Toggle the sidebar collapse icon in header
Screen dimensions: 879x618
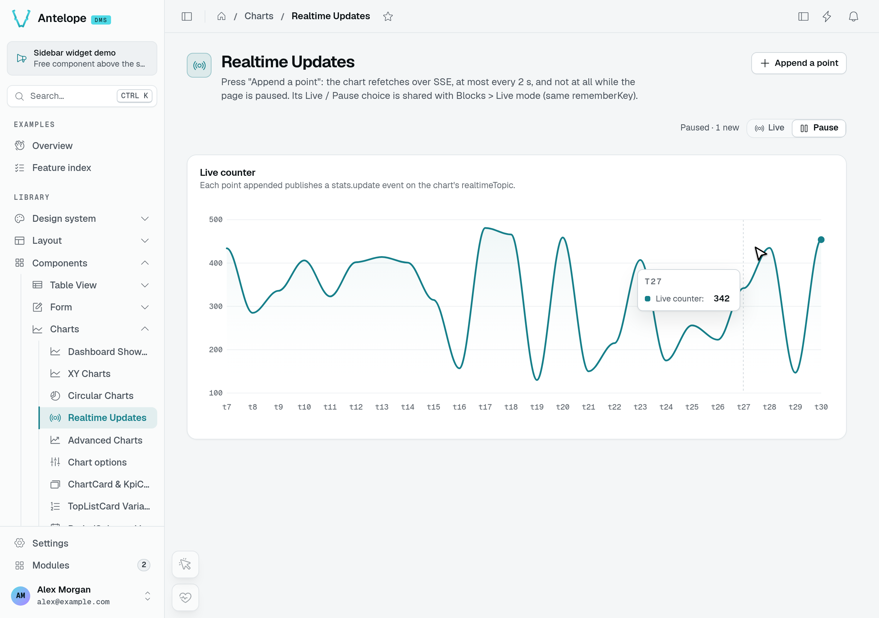click(x=186, y=16)
